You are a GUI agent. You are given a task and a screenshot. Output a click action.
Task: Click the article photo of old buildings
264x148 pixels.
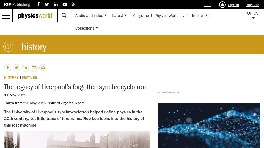(77, 140)
